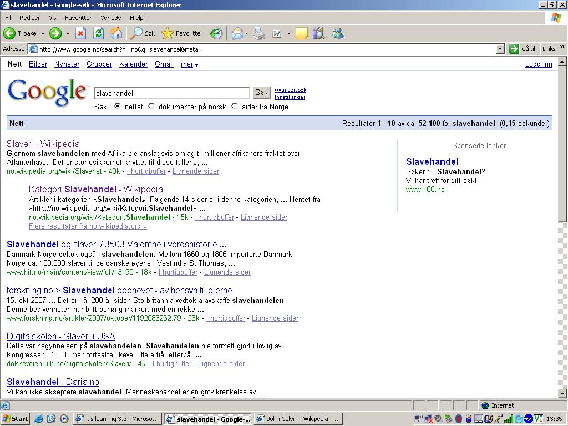The image size is (568, 426).
Task: Open the Research books icon
Action: (318, 33)
